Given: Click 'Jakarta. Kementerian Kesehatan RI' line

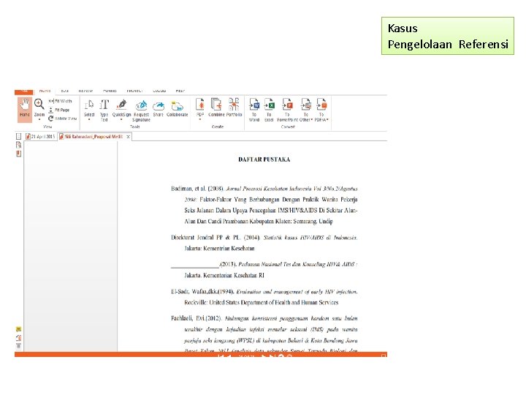Looking at the screenshot, I should (224, 276).
